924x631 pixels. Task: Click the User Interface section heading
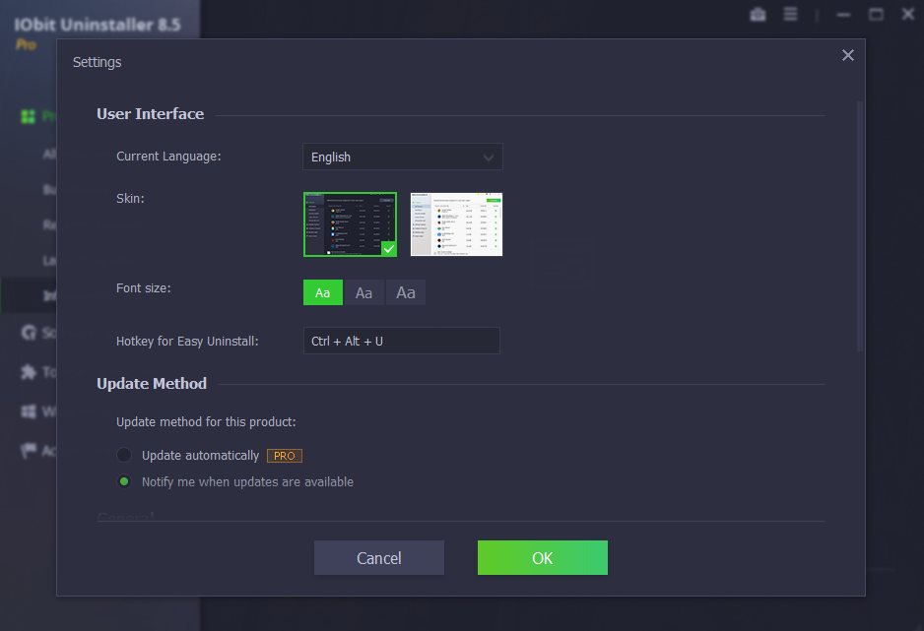pos(151,113)
